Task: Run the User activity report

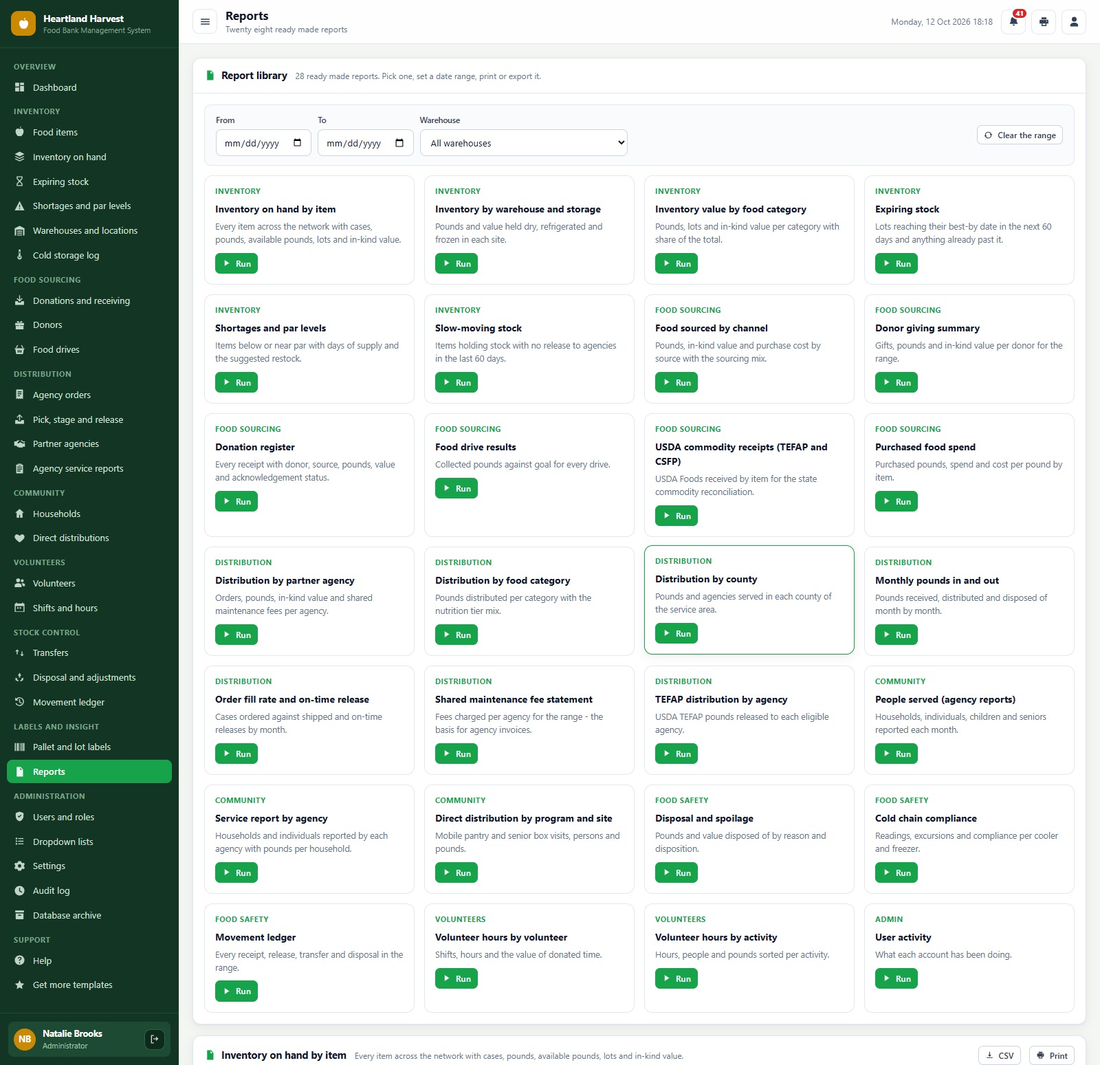Action: 896,978
